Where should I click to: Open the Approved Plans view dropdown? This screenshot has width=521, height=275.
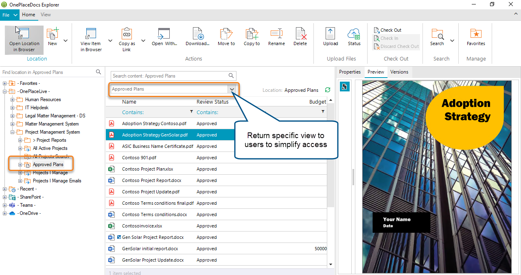click(232, 89)
